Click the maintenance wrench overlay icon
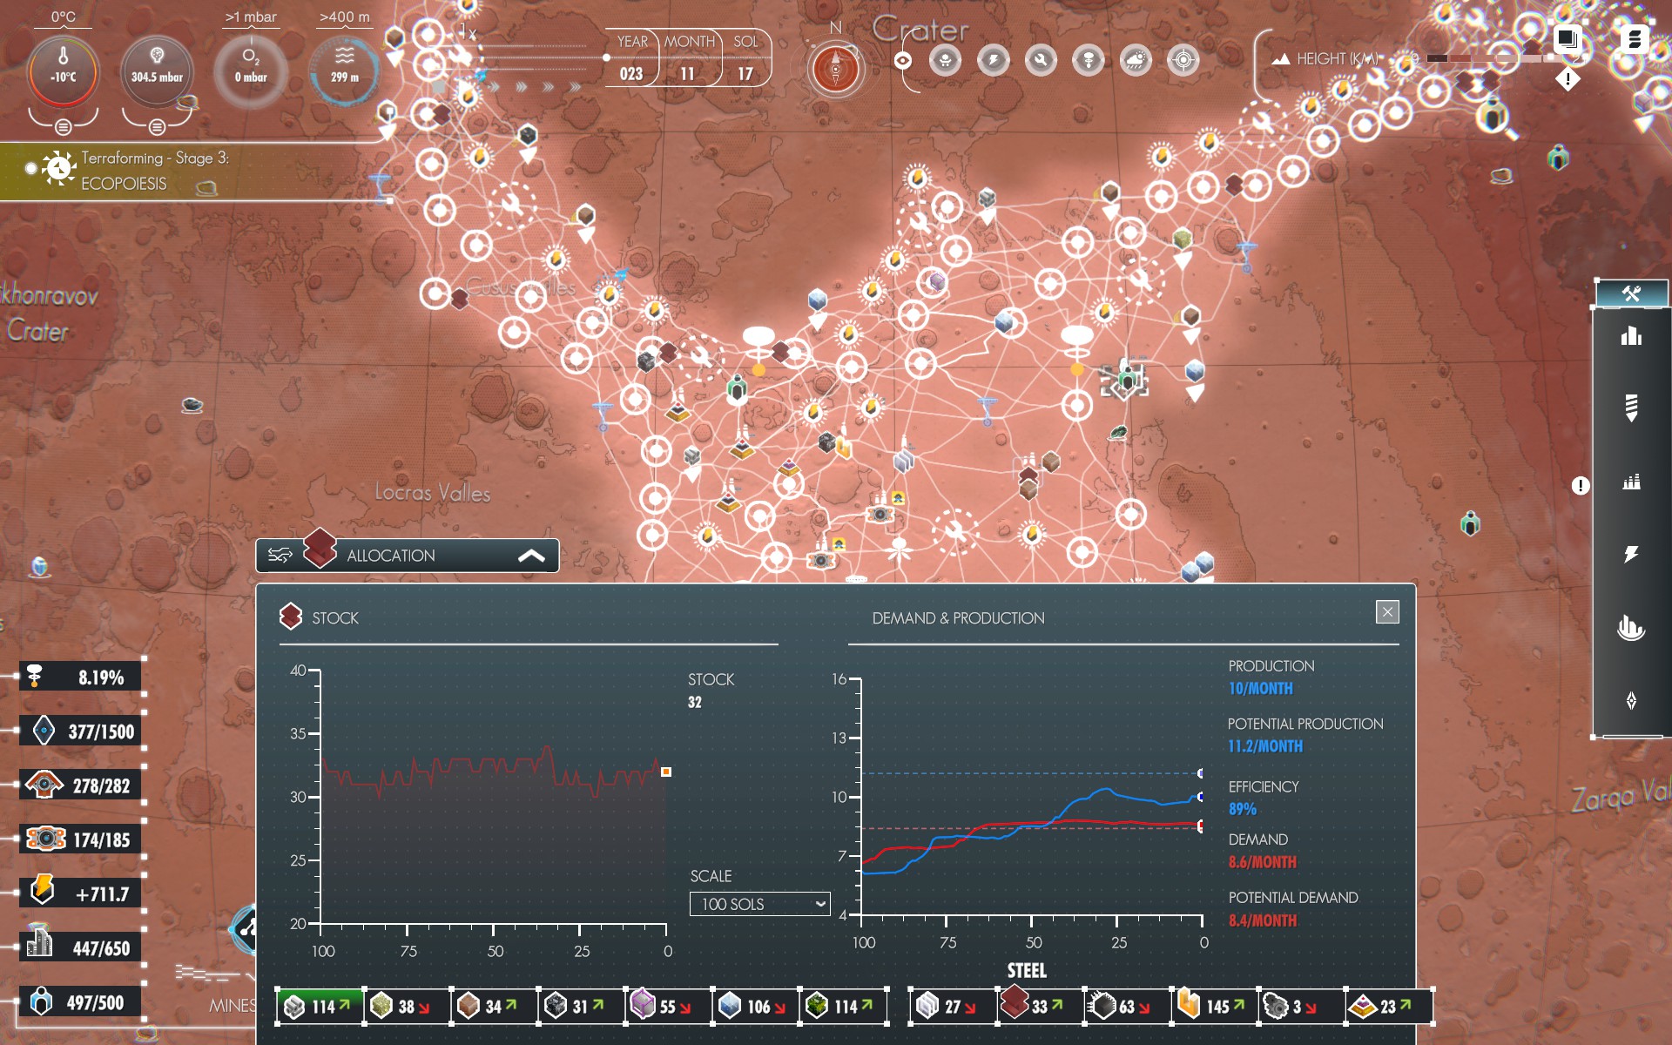Image resolution: width=1672 pixels, height=1045 pixels. 1041,60
